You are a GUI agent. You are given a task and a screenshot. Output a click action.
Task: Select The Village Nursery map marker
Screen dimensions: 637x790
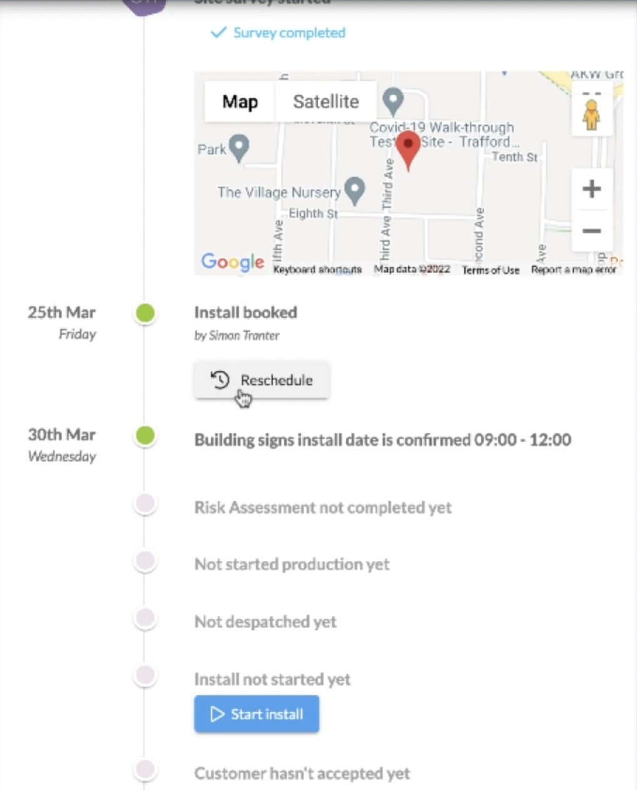[x=355, y=190]
